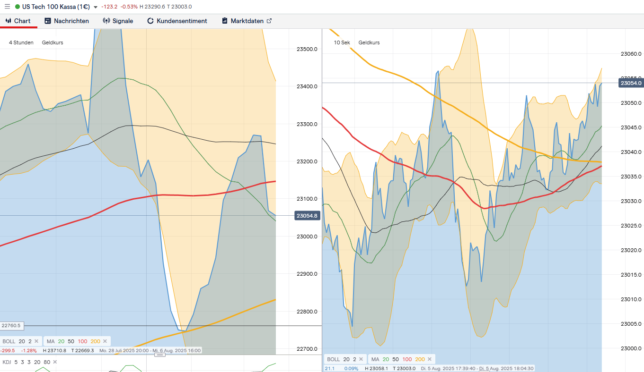
Task: Click the -1.28% range change on left chart
Action: click(29, 350)
